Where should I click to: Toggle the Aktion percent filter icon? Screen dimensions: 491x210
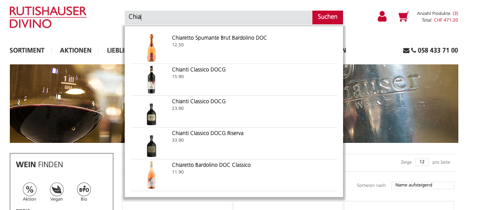30,190
